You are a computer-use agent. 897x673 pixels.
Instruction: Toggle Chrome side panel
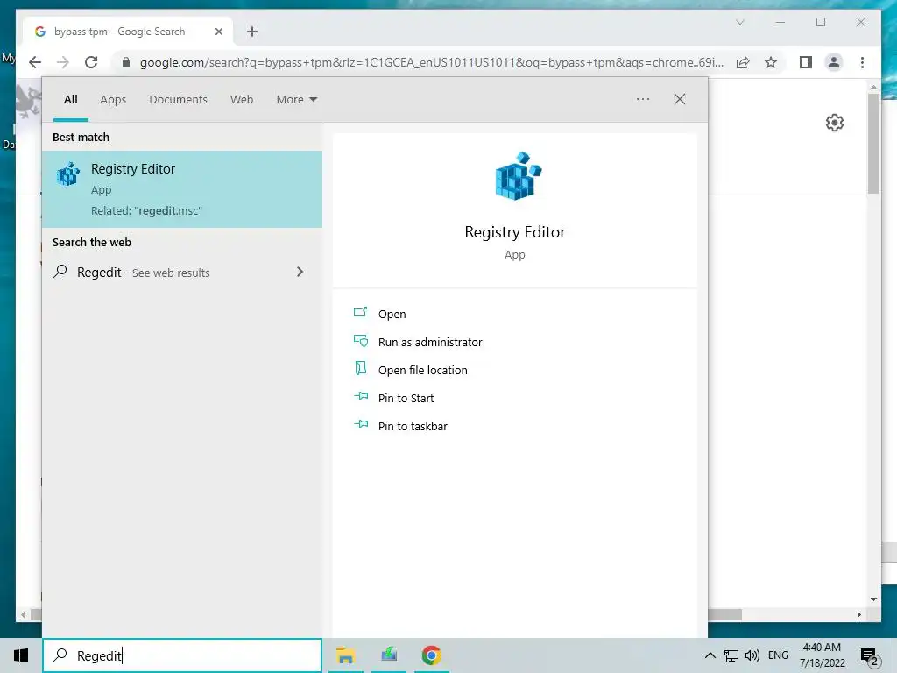click(806, 62)
